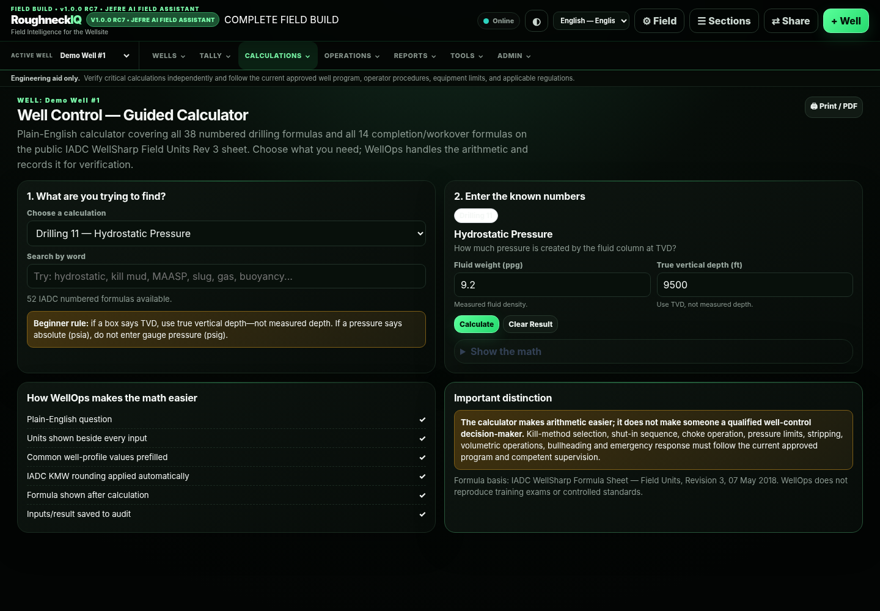The height and width of the screenshot is (611, 880).
Task: Open the Active Well selector Demo Well #1
Action: coord(95,56)
